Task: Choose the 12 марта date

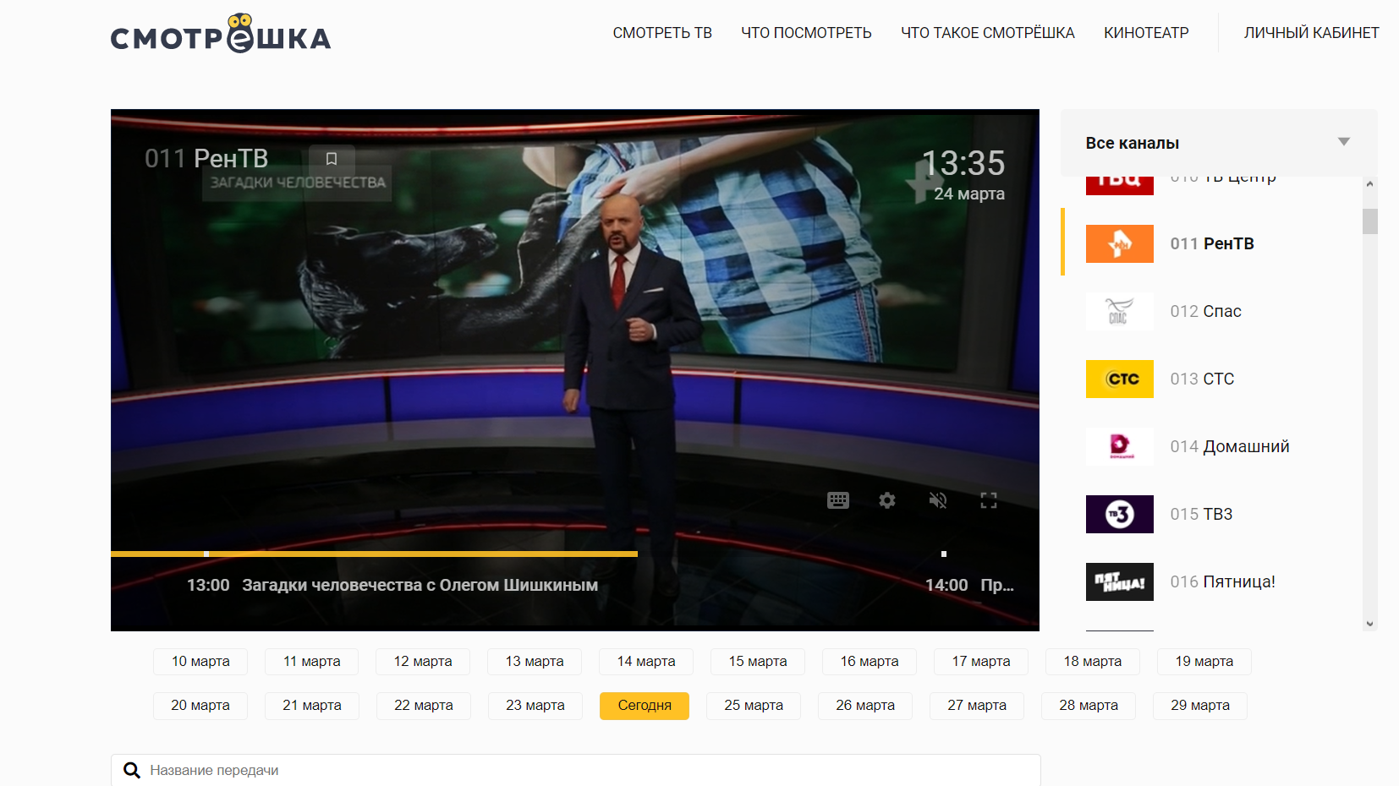Action: 423,662
